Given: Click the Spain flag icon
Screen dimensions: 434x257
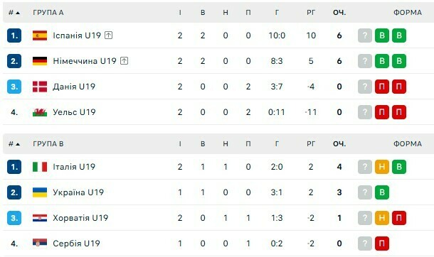Looking at the screenshot, I should pos(40,35).
